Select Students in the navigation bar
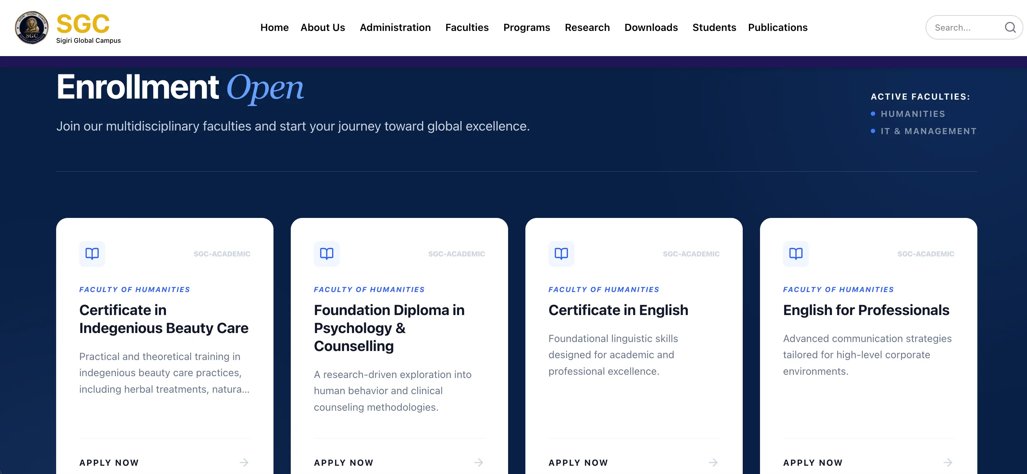This screenshot has width=1027, height=474. [714, 27]
